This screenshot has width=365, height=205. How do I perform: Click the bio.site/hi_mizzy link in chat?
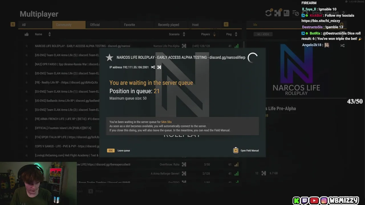(x=321, y=21)
